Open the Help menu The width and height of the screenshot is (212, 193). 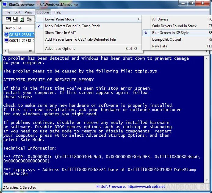[57, 12]
